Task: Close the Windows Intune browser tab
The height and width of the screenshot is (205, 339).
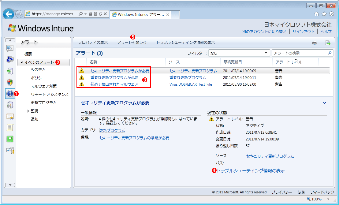Action: pos(167,15)
